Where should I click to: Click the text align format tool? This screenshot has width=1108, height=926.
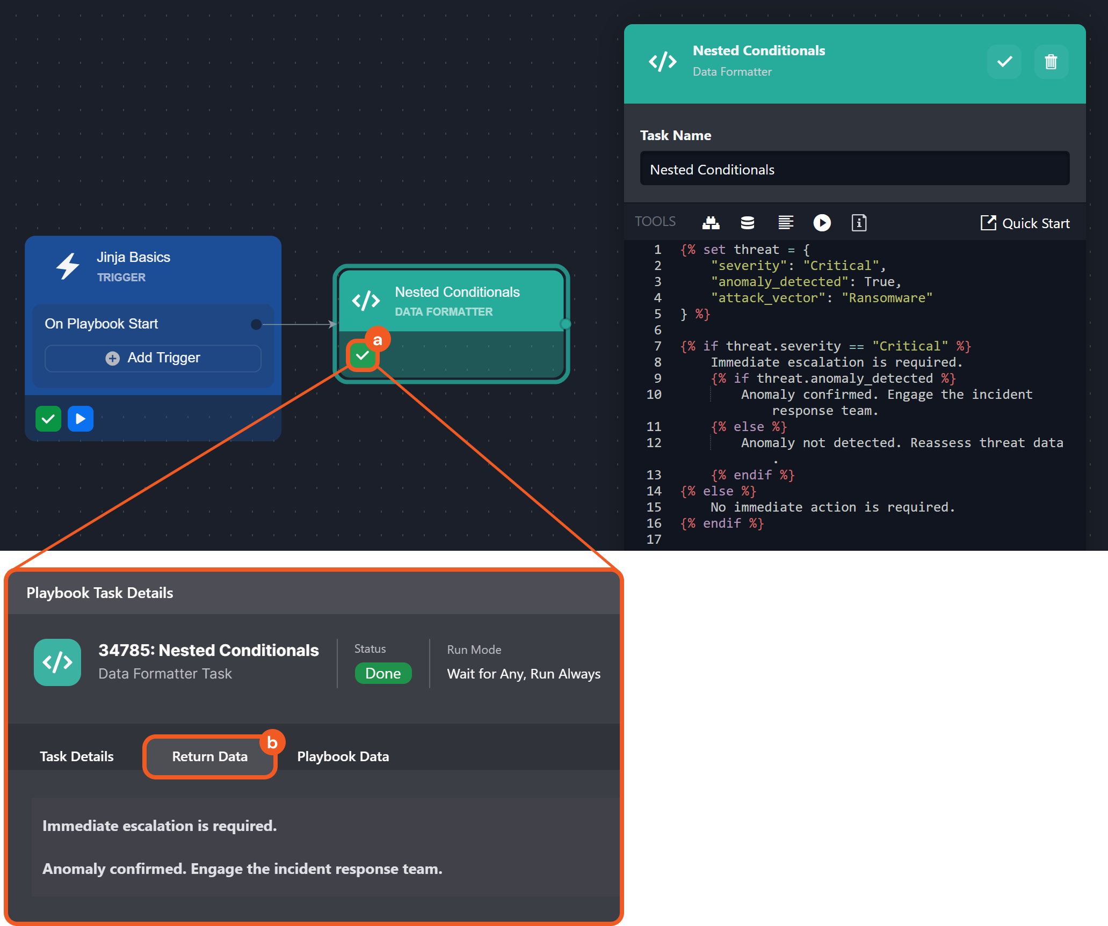[785, 223]
